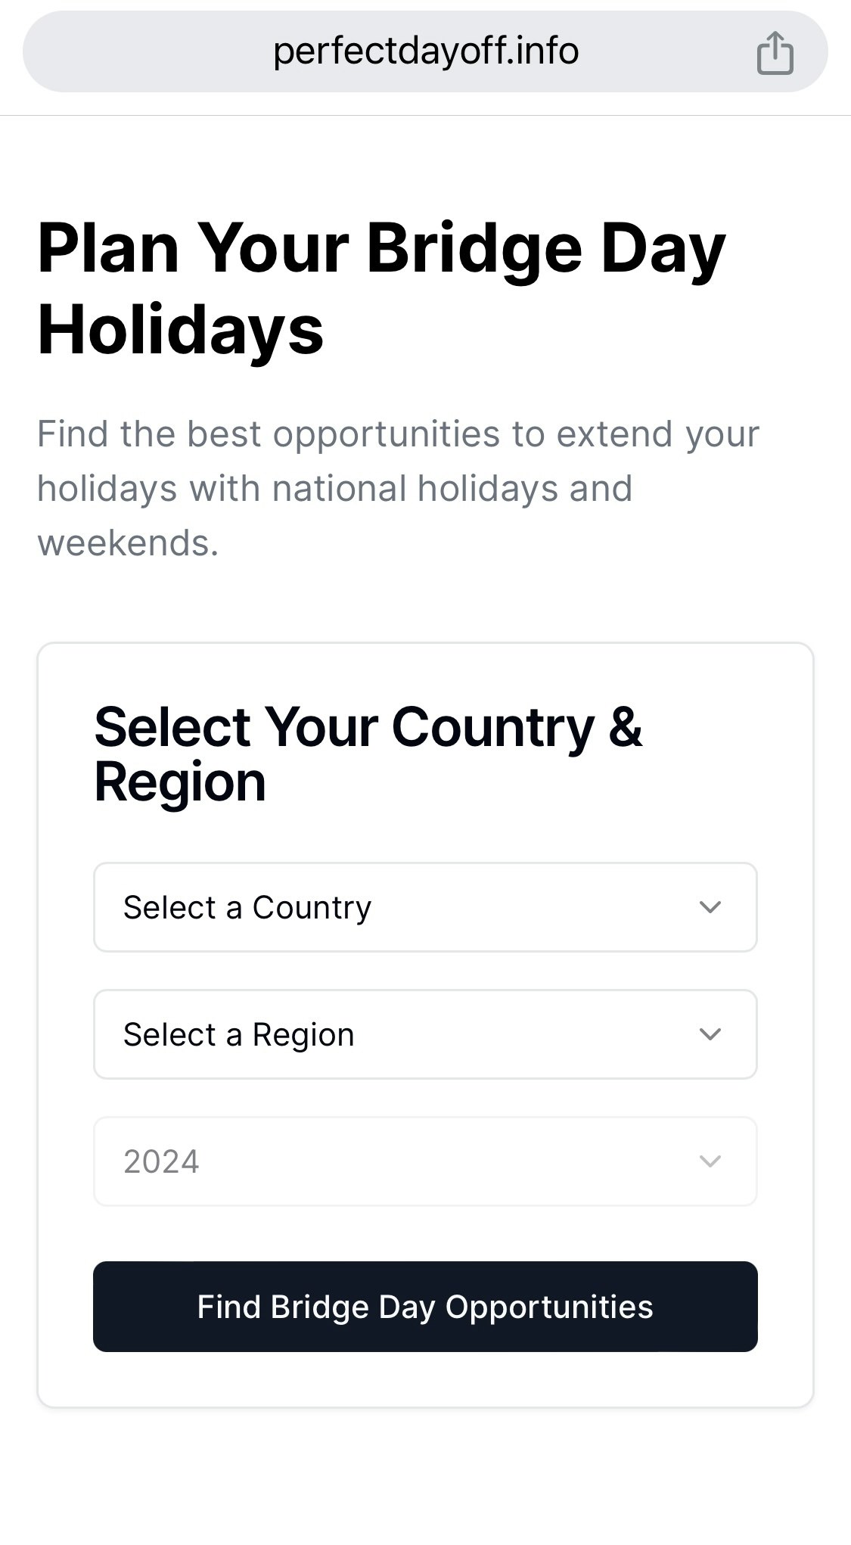
Task: Click the Country selector chevron arrow
Action: 710,906
